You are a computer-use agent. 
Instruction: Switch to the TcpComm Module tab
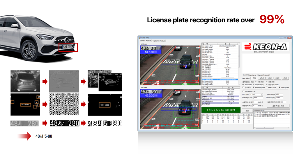(x=159, y=41)
